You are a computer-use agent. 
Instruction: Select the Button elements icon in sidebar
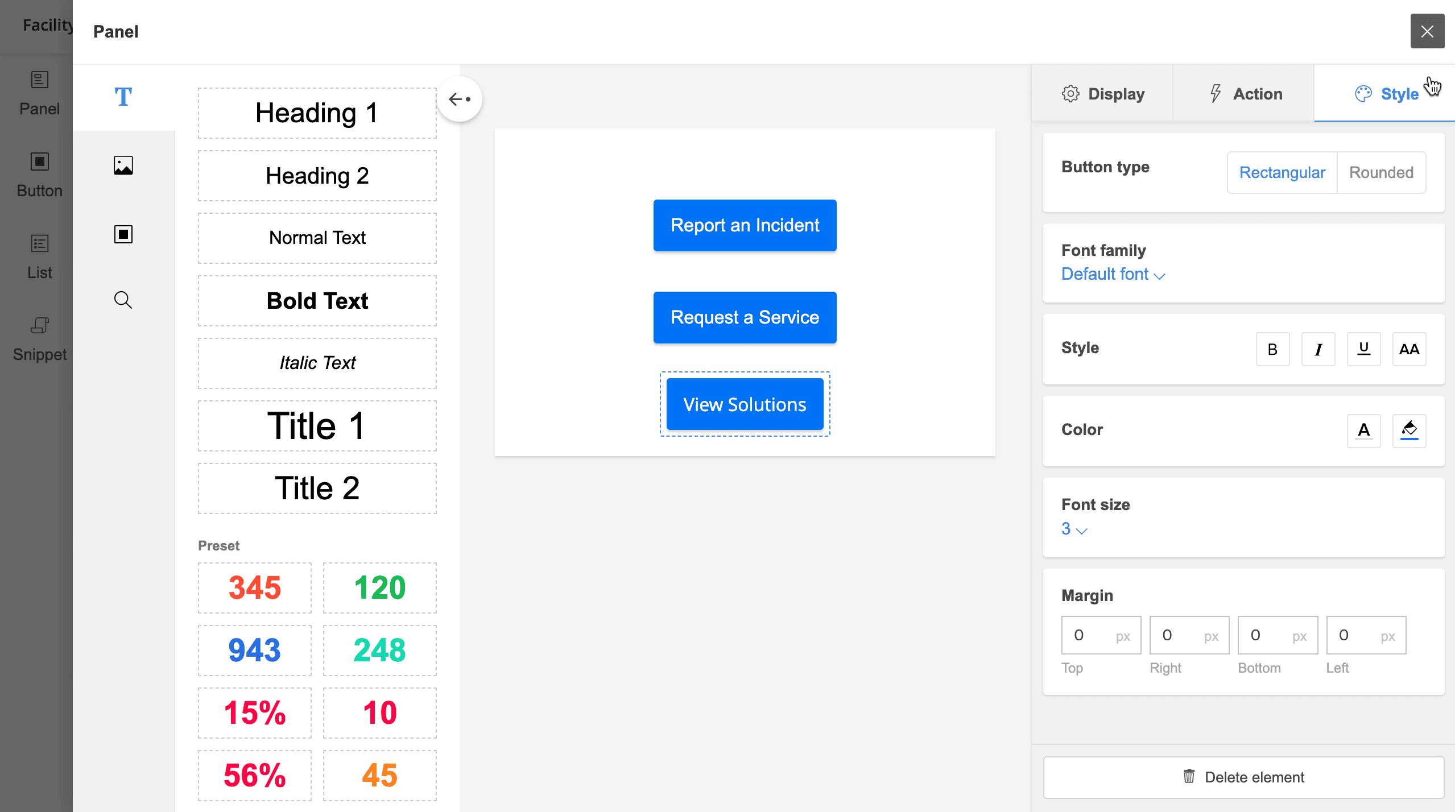[123, 234]
